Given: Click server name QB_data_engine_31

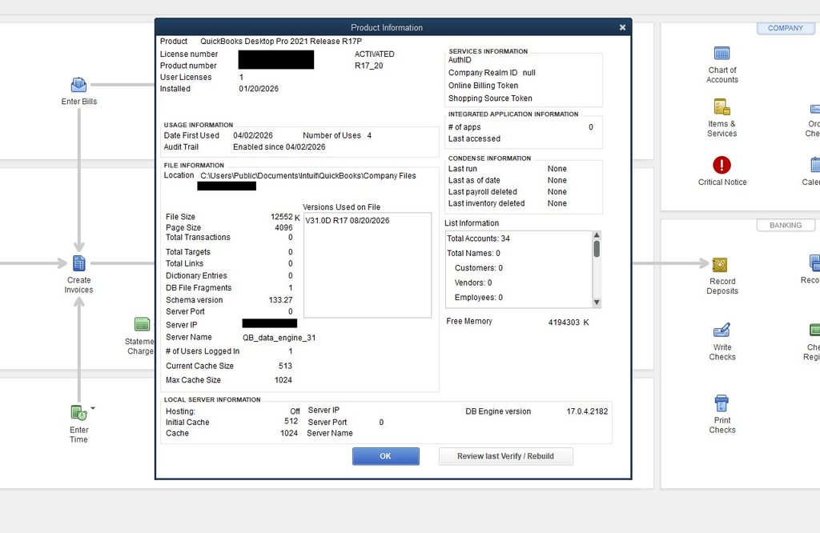Looking at the screenshot, I should coord(279,338).
